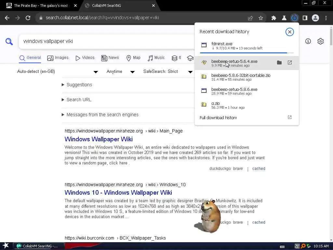Open the Auto-detect (en-GB) language dropdown
This screenshot has height=250, width=333.
[57, 72]
